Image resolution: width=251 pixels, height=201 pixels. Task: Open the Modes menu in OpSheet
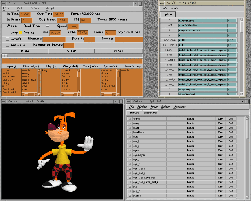click(142, 107)
